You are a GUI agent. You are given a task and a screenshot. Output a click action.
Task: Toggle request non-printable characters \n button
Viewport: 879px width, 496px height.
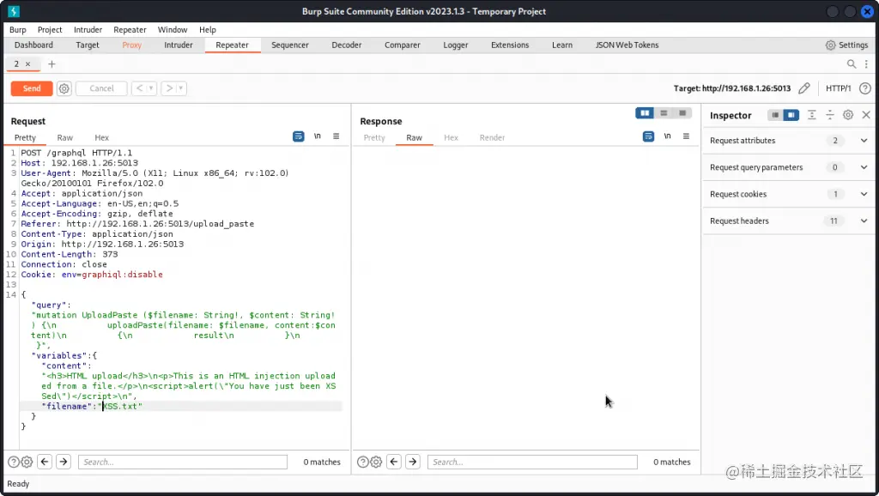pyautogui.click(x=318, y=136)
